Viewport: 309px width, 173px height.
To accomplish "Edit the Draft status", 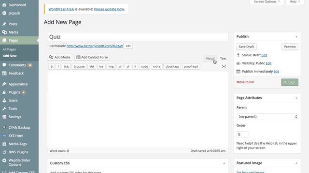I will pos(264,55).
